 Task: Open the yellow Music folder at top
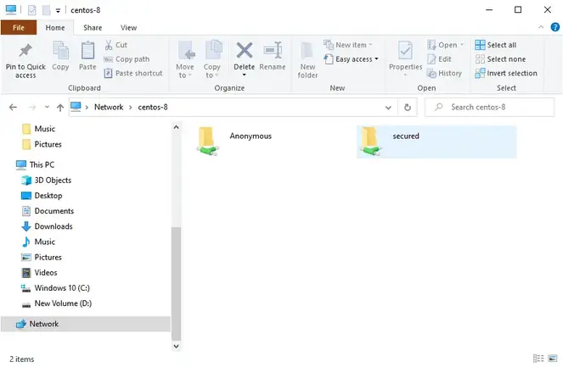pyautogui.click(x=38, y=129)
